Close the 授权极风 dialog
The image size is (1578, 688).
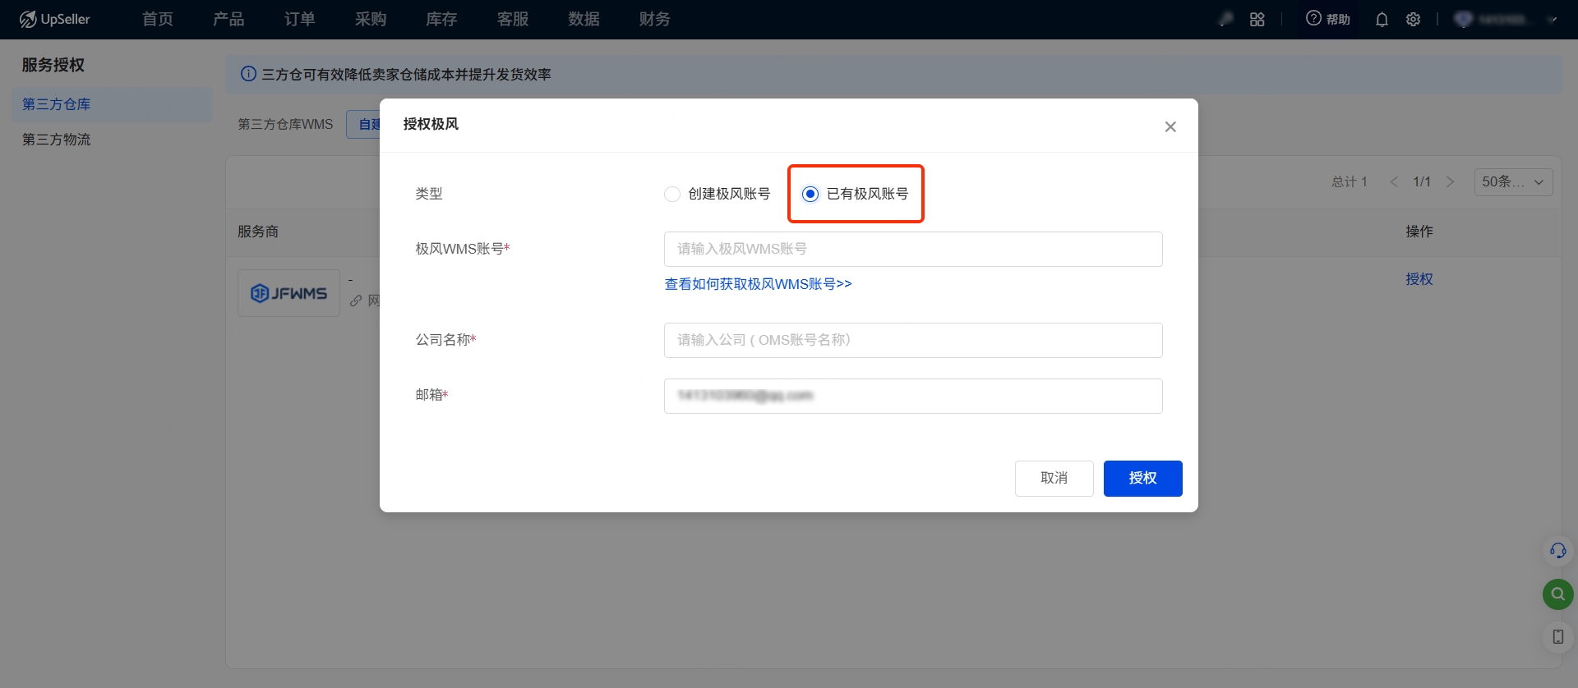(1170, 126)
